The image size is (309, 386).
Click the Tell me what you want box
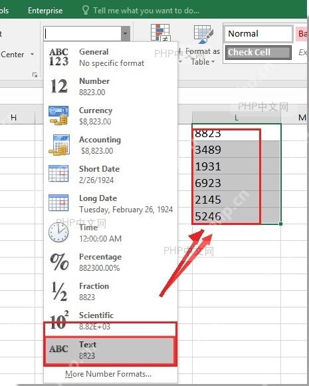tap(146, 11)
